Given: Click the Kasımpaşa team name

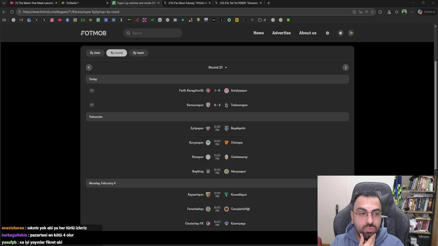Looking at the screenshot, I should [238, 223].
